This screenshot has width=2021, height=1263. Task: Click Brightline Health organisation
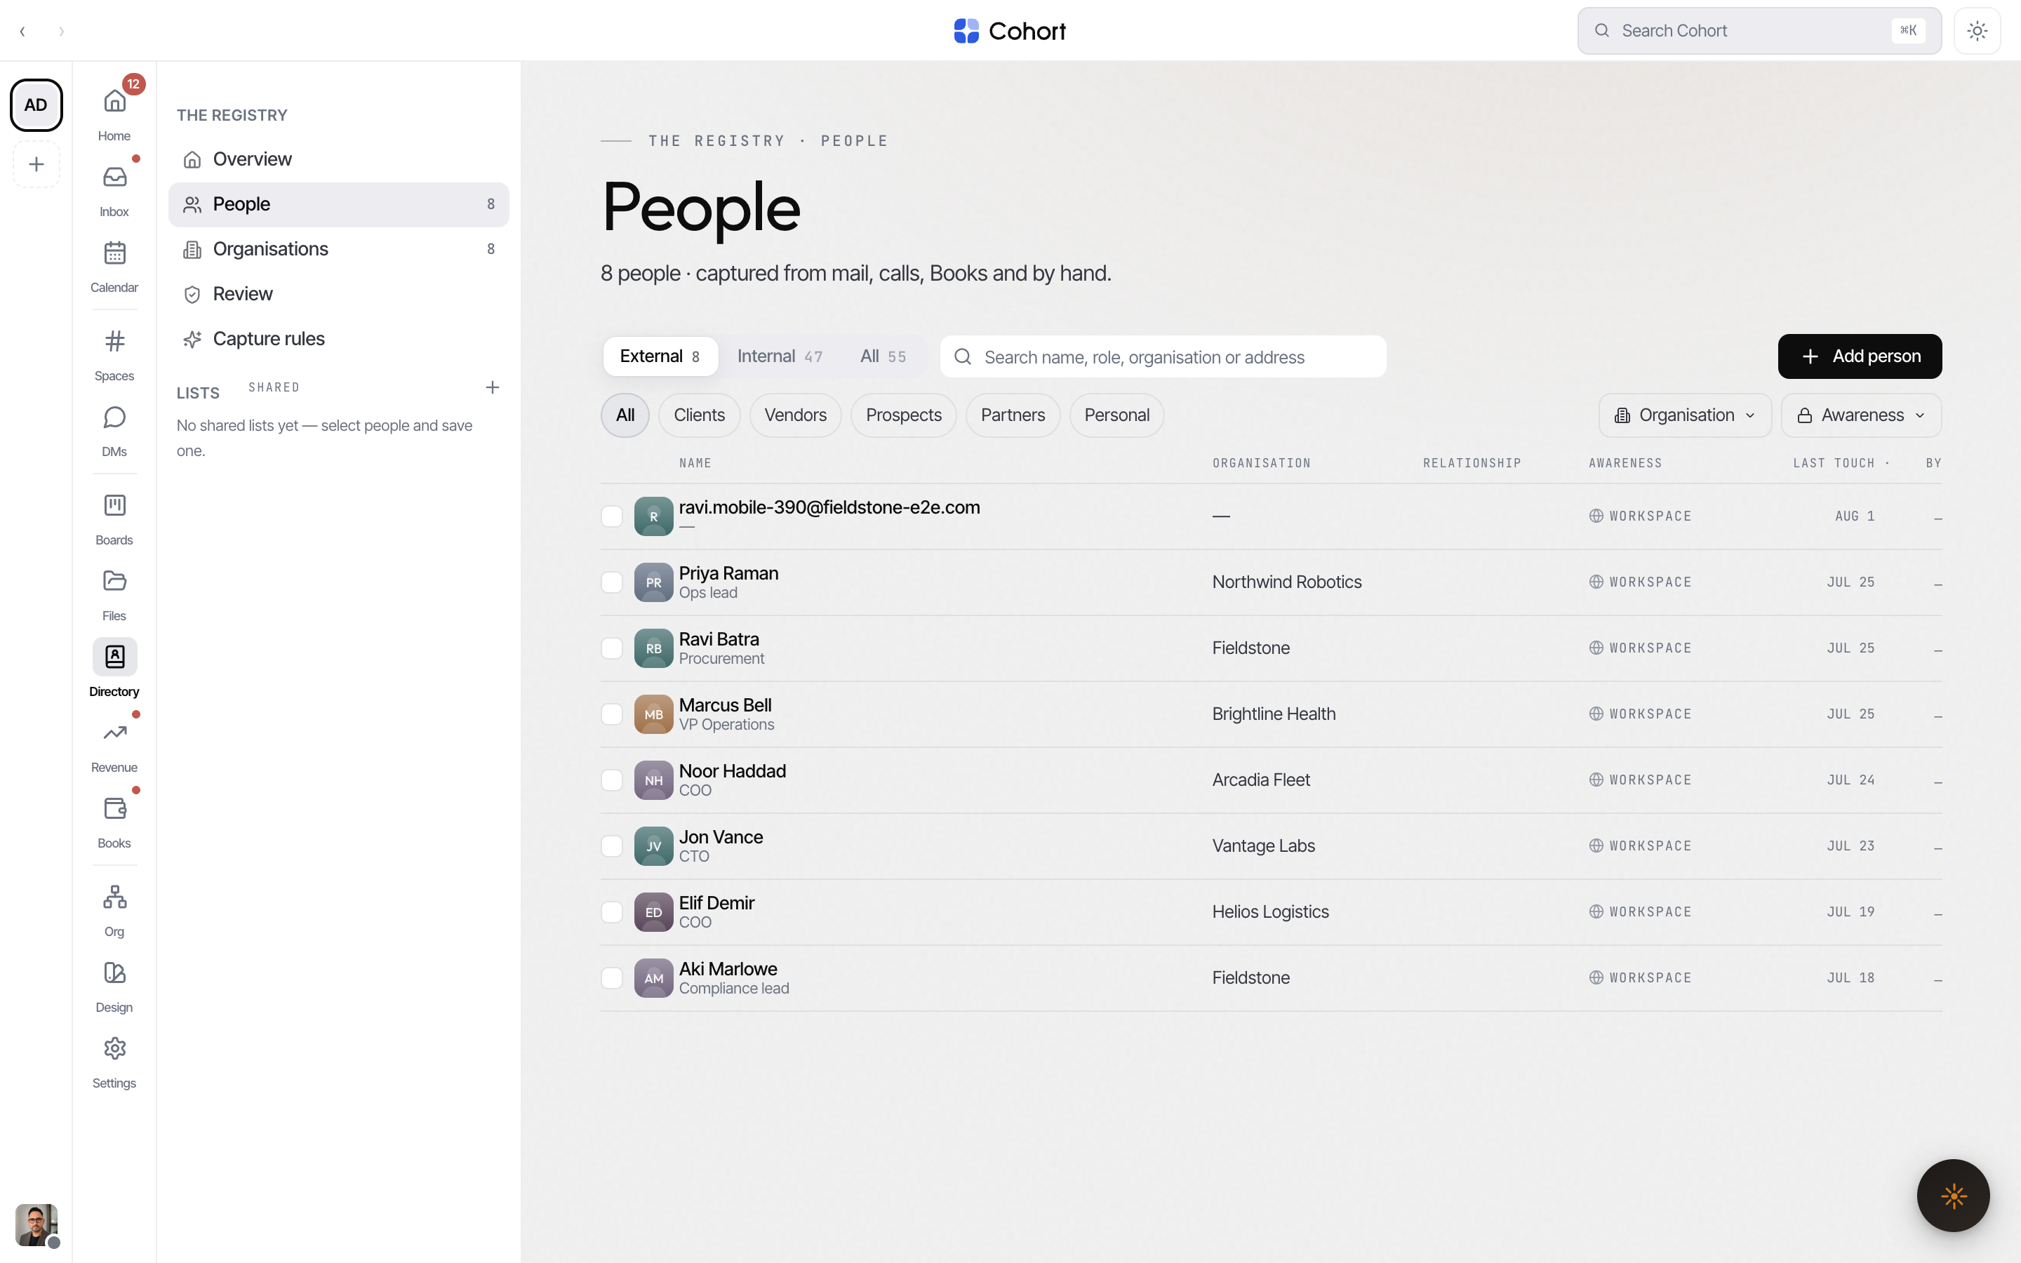(x=1274, y=714)
